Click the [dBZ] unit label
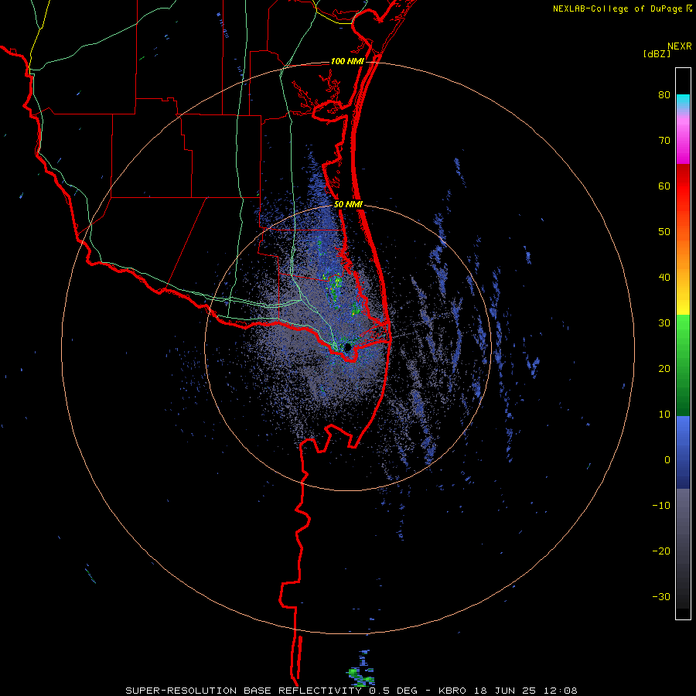This screenshot has width=696, height=696. coord(657,53)
